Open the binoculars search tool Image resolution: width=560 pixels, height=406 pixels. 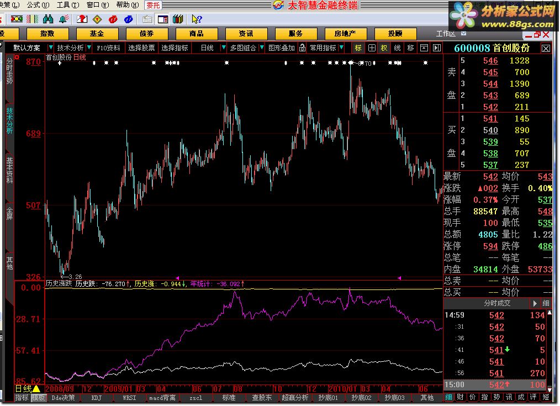click(48, 19)
